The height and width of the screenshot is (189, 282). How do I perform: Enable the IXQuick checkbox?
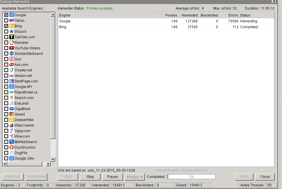[x=6, y=31]
